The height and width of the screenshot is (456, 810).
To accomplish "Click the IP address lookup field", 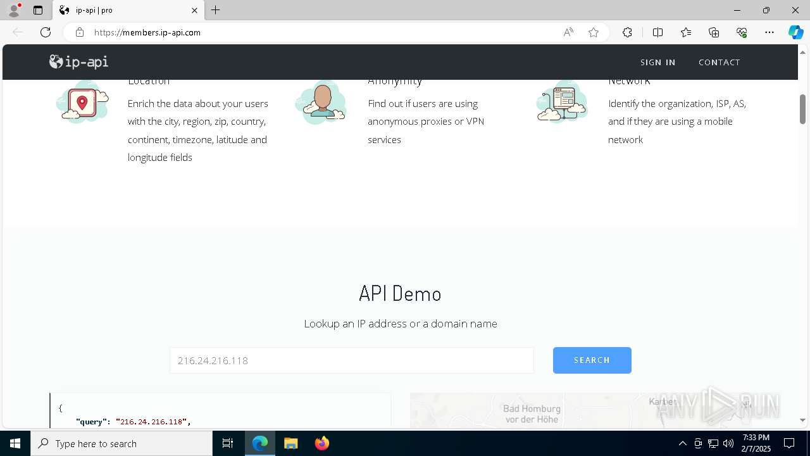I will (x=351, y=360).
